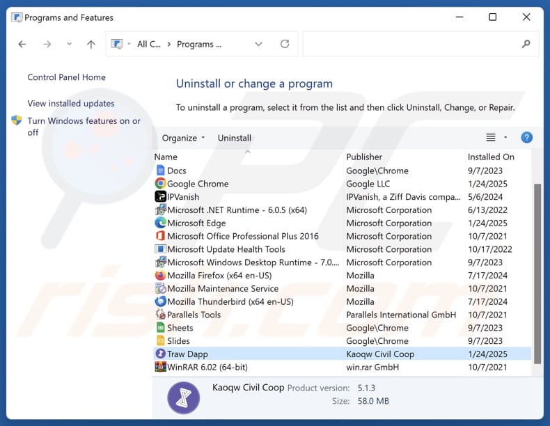Click the IPVanish program icon
Viewport: 550px width, 426px height.
tap(160, 197)
